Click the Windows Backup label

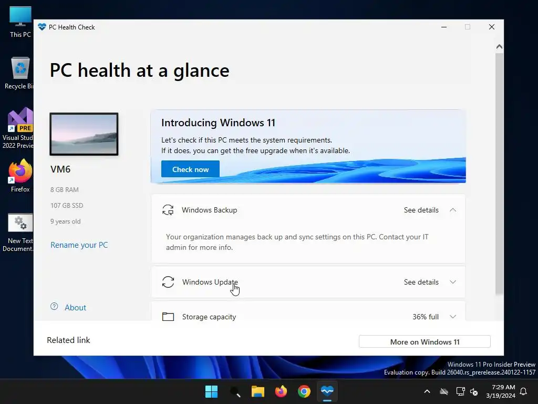tap(209, 210)
